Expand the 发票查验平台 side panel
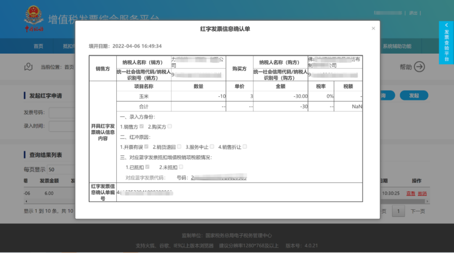 click(446, 42)
